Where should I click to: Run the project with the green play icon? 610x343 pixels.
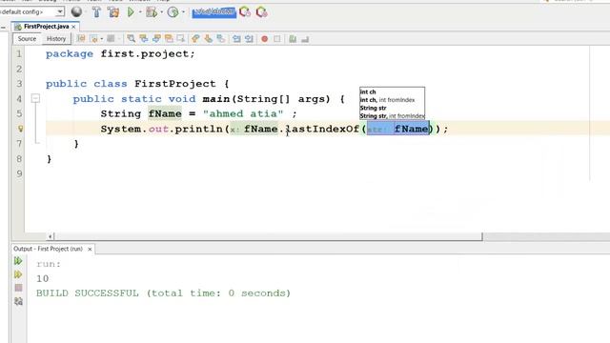(131, 12)
